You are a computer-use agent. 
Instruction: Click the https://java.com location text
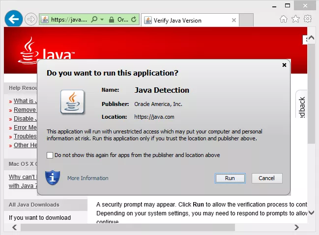click(154, 117)
